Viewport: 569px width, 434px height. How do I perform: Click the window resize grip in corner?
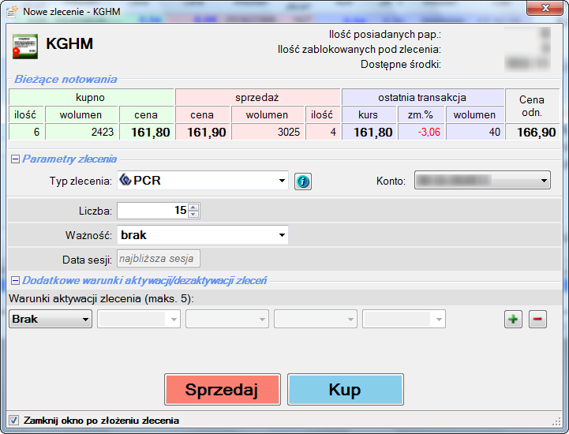556,421
